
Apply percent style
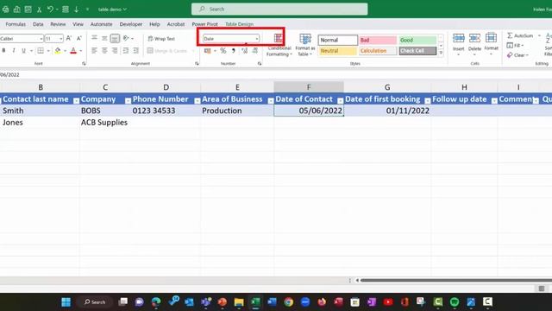[223, 51]
